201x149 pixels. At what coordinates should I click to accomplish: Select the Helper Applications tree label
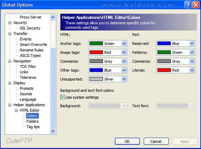click(x=29, y=105)
